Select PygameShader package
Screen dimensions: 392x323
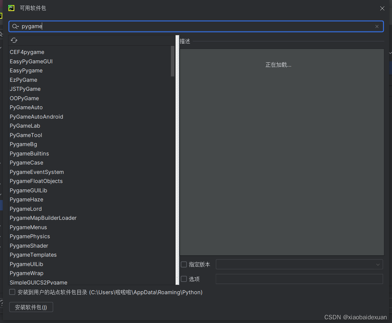[29, 246]
